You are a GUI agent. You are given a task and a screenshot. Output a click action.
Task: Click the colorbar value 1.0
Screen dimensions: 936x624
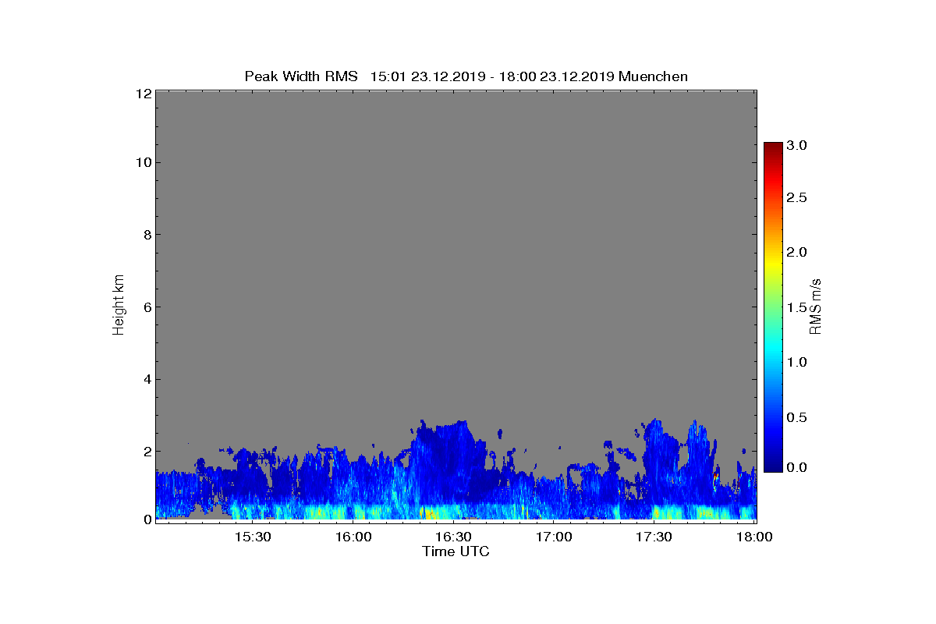[x=796, y=362]
